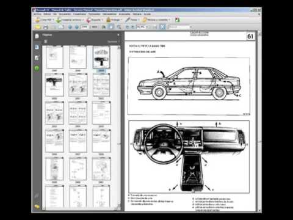Click the blue bookmarks panel icon in sidebar

tap(37, 47)
